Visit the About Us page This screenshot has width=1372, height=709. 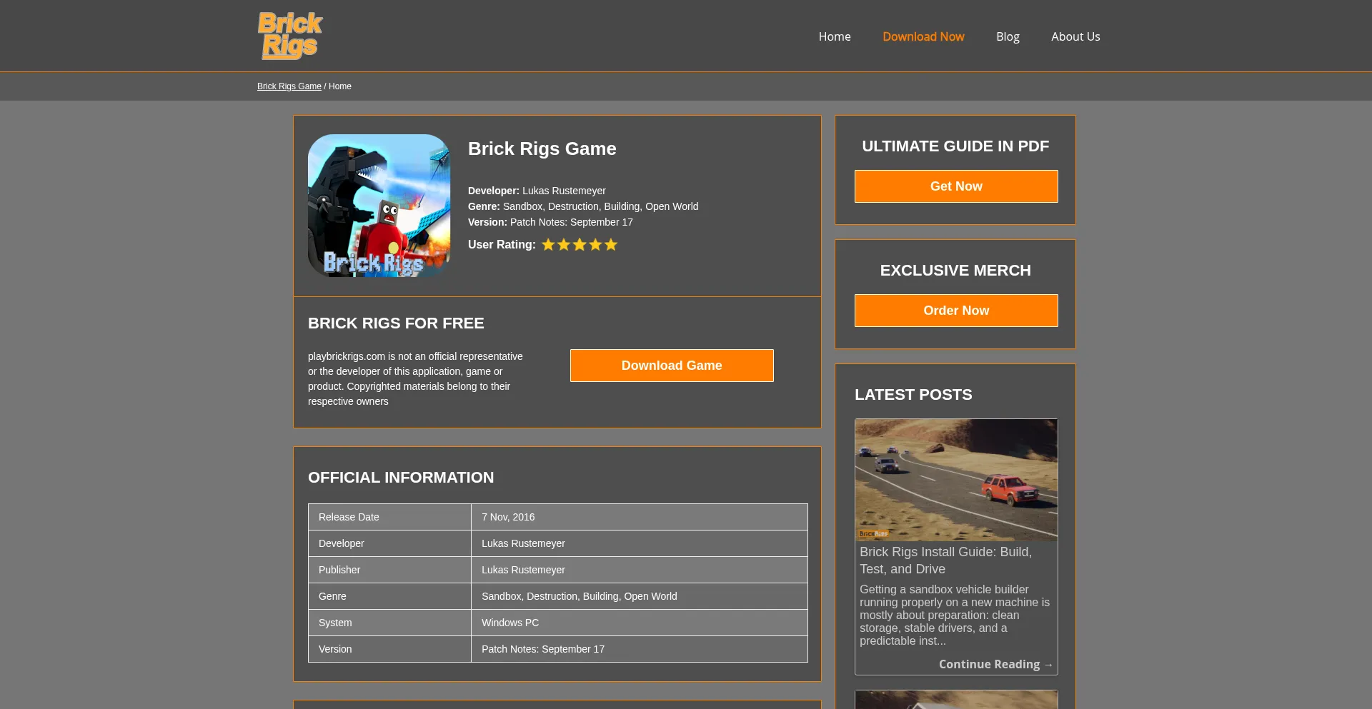click(x=1075, y=36)
